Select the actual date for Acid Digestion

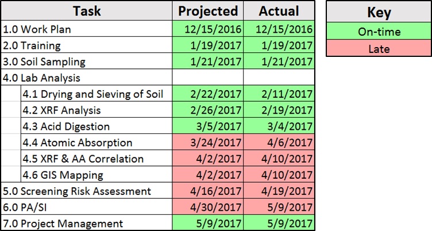click(x=279, y=126)
